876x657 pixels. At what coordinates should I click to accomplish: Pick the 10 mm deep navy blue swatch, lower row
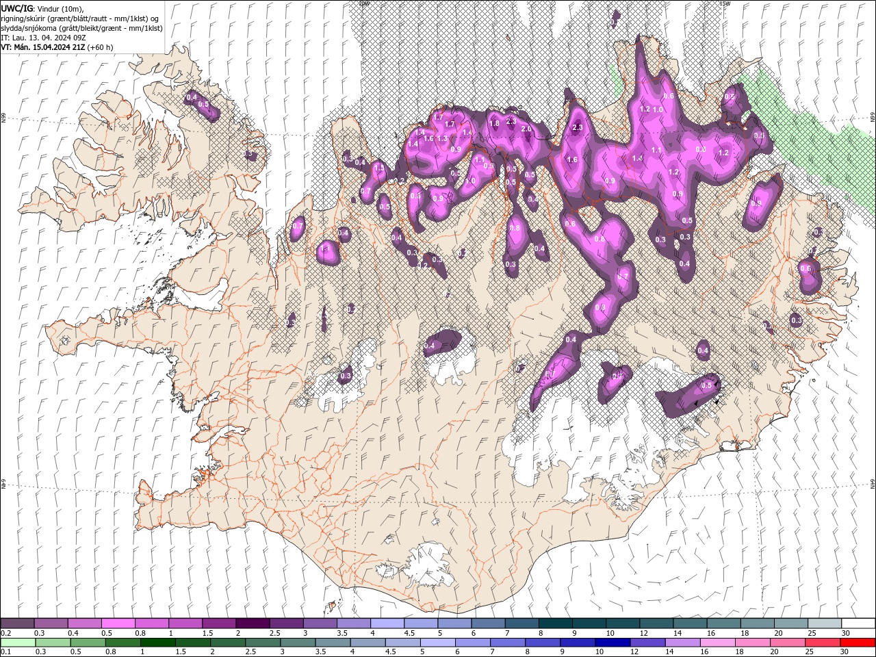(x=613, y=643)
